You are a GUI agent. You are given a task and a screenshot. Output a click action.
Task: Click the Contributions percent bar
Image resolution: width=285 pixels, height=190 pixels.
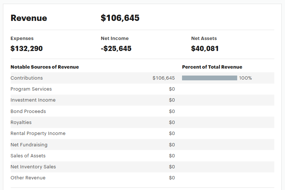pyautogui.click(x=209, y=78)
